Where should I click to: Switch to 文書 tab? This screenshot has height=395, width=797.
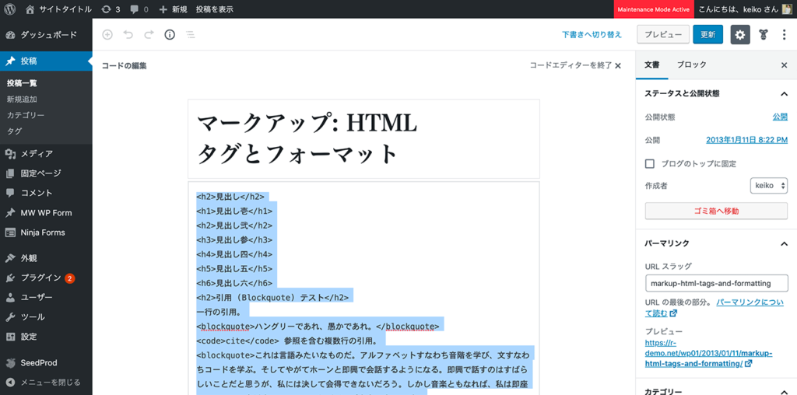(x=652, y=65)
